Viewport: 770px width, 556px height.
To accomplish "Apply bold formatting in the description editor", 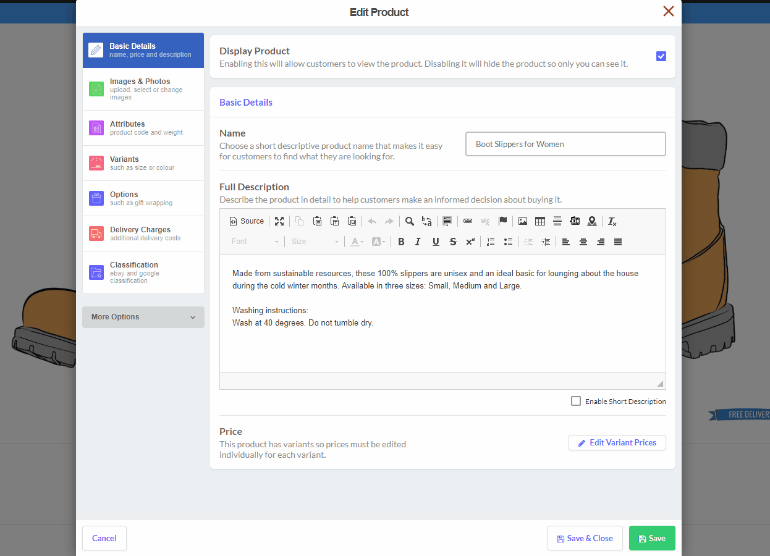I will pos(401,242).
